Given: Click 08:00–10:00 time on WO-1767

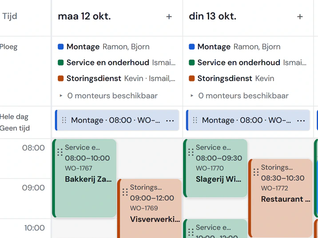Looking at the screenshot, I should [x=87, y=158].
